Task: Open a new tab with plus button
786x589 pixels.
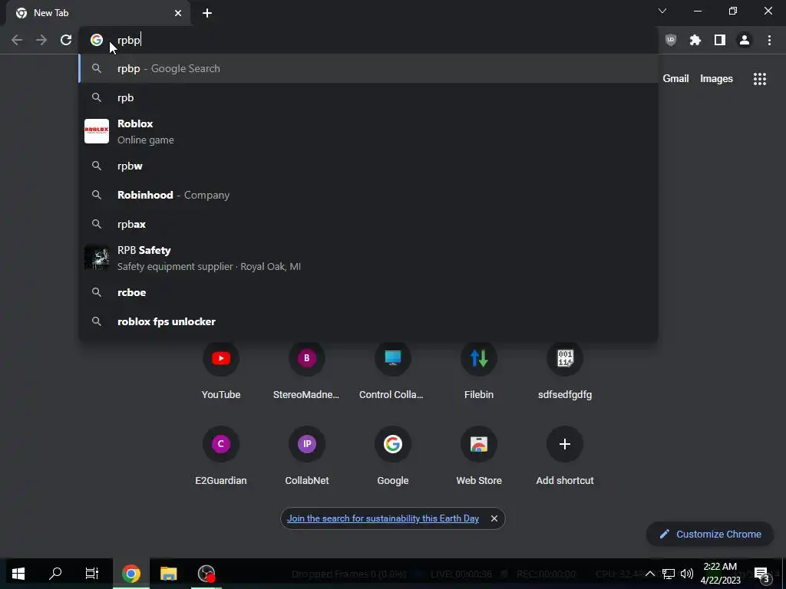Action: tap(207, 13)
